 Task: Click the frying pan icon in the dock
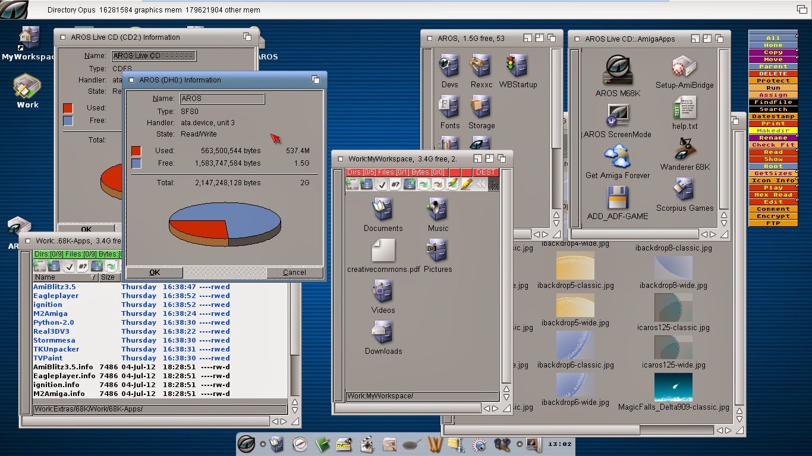(412, 444)
